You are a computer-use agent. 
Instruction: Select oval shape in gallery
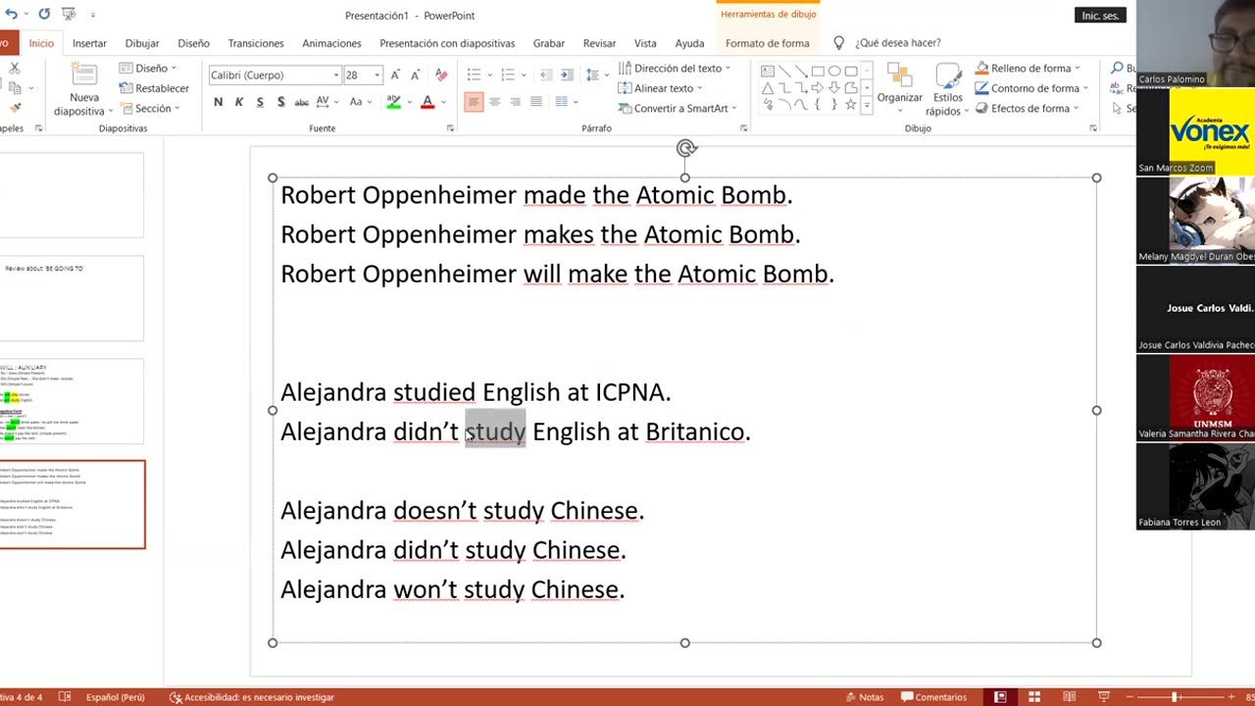[834, 72]
